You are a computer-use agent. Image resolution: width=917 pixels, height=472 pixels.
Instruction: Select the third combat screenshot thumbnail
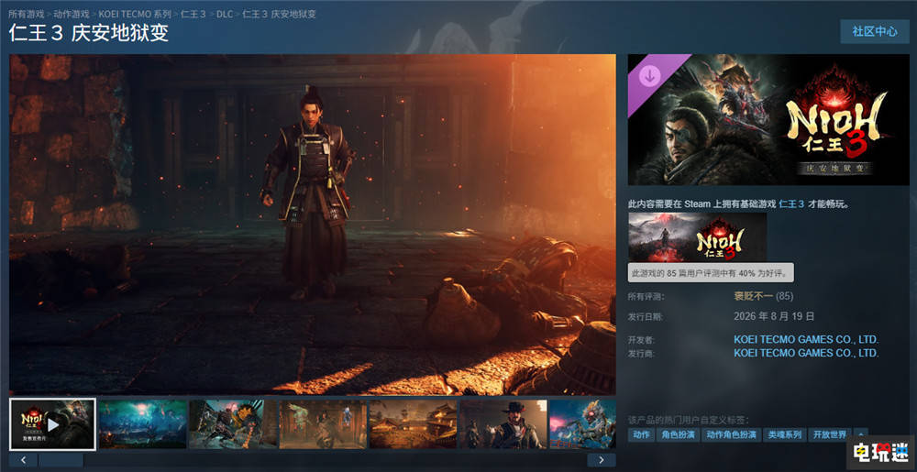232,424
